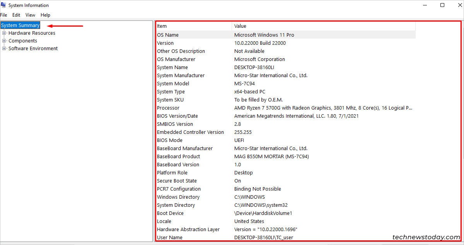Screen dimensions: 464x245
Task: Click the DESKTOP-38160LI system name value
Action: click(x=254, y=67)
